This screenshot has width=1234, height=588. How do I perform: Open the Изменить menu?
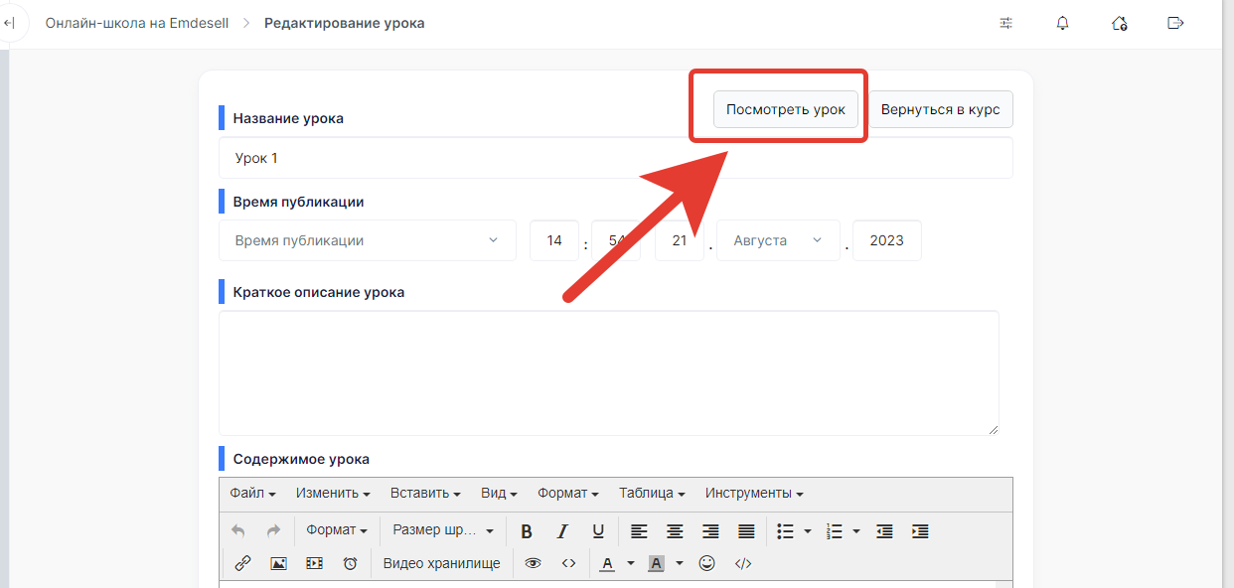pyautogui.click(x=333, y=493)
